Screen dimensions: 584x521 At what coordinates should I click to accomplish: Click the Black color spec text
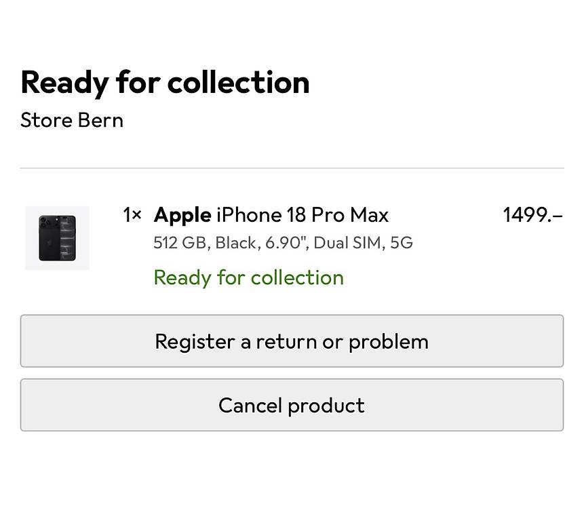(x=236, y=243)
